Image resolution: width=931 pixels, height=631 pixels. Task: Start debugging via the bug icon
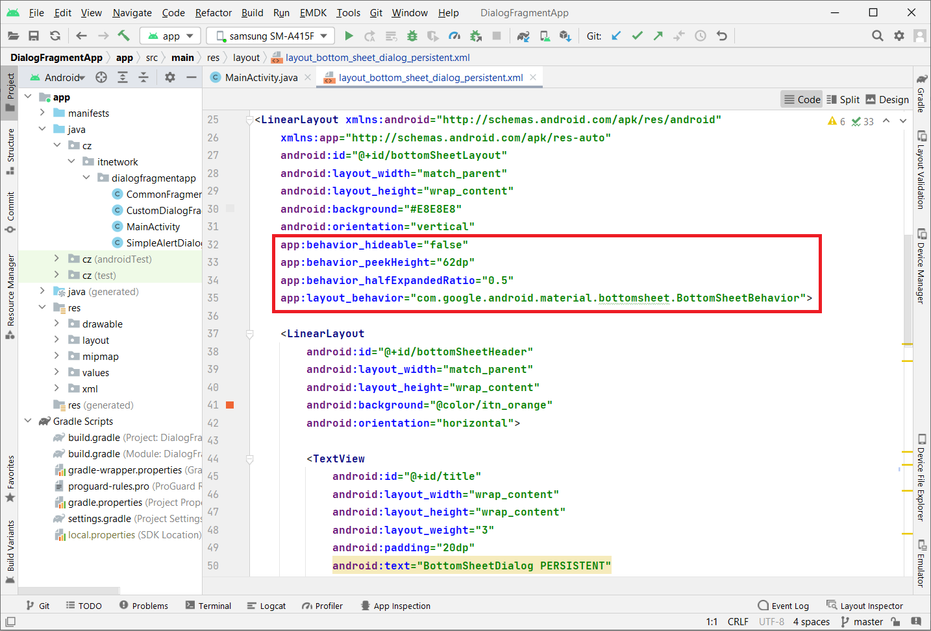coord(412,36)
